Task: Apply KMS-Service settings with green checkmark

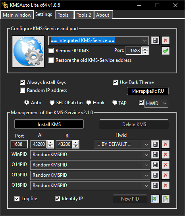Action: 166,51
